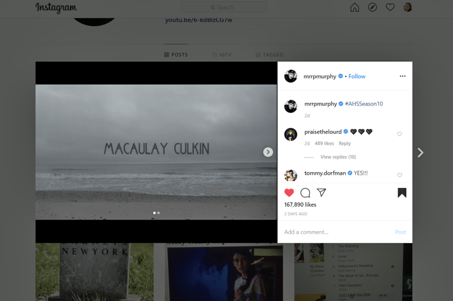Click the Add a comment field

click(x=337, y=232)
